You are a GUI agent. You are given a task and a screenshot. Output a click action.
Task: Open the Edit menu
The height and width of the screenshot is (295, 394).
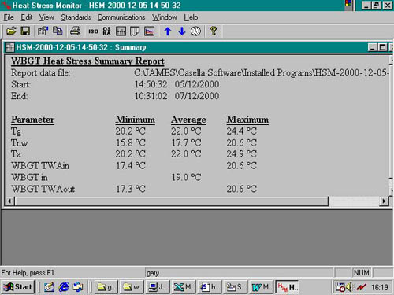tap(27, 17)
